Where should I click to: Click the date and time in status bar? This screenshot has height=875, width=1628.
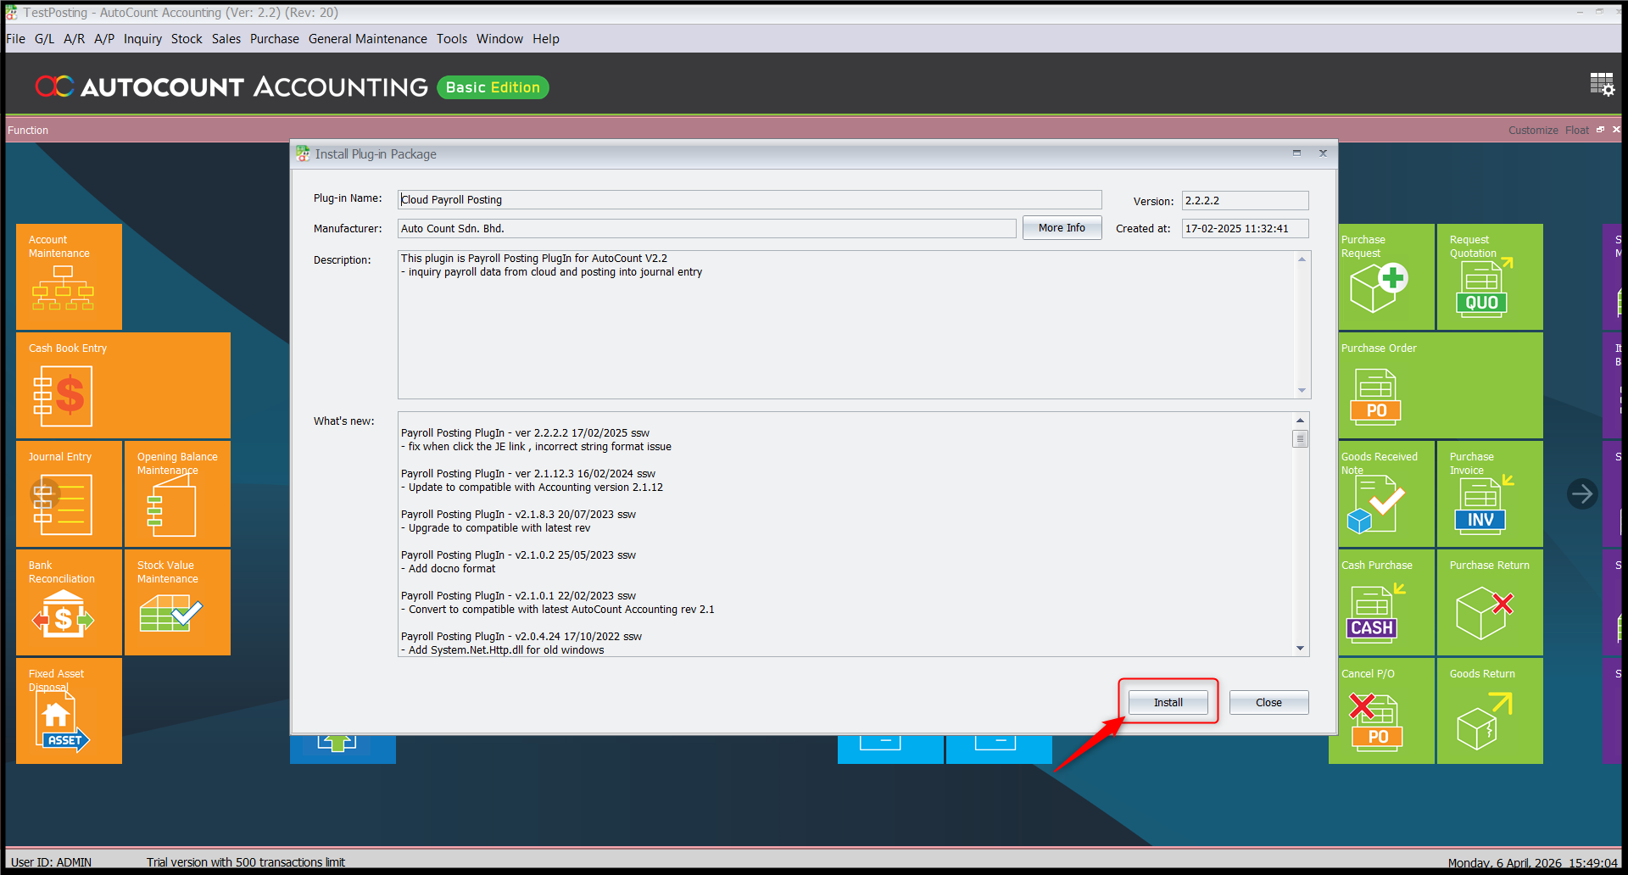tap(1533, 863)
